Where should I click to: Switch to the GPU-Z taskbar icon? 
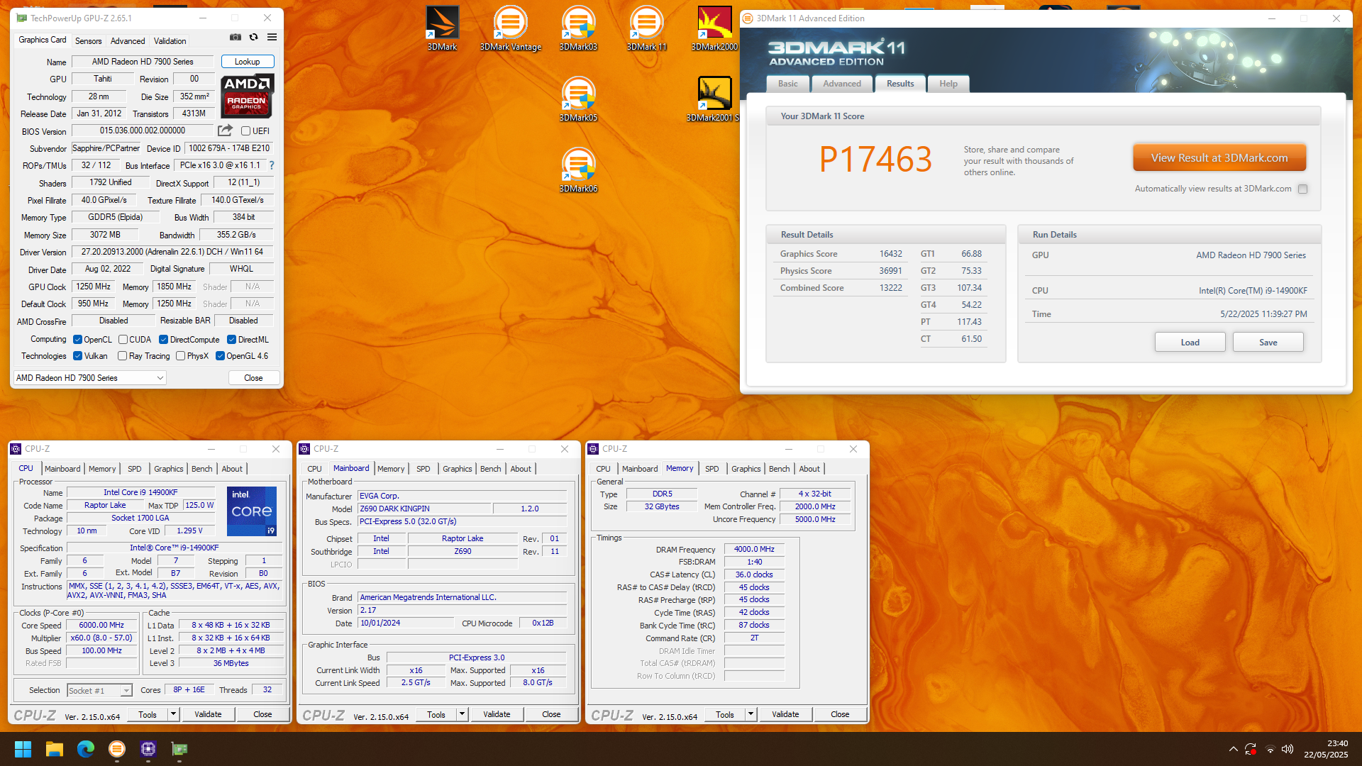[x=179, y=749]
